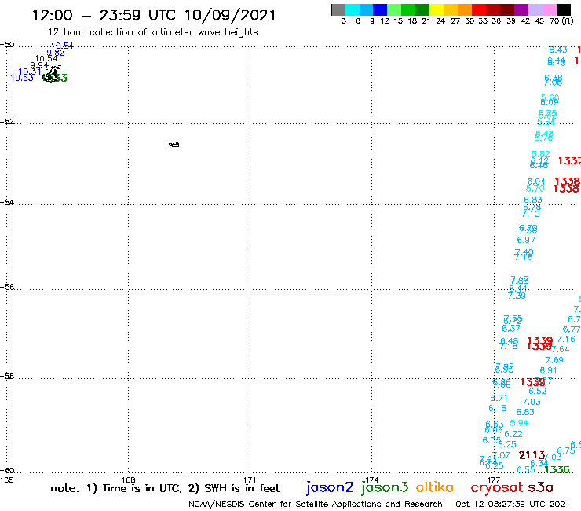
Task: Click the wave height value '7.69'
Action: 554,360
